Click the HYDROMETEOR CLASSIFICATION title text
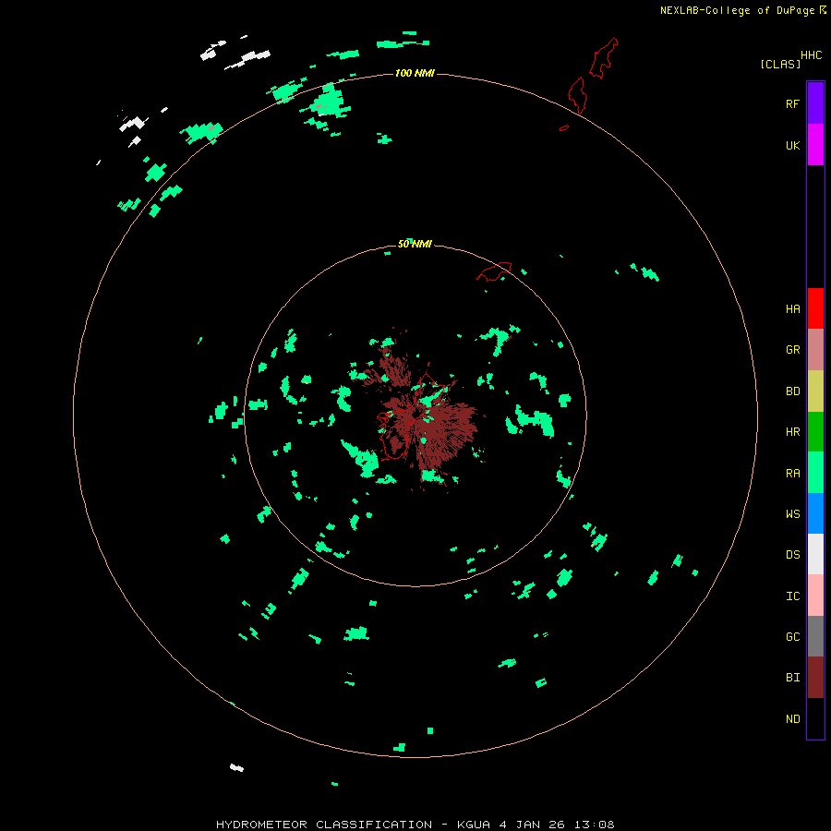Screen dimensions: 831x831 click(x=324, y=825)
